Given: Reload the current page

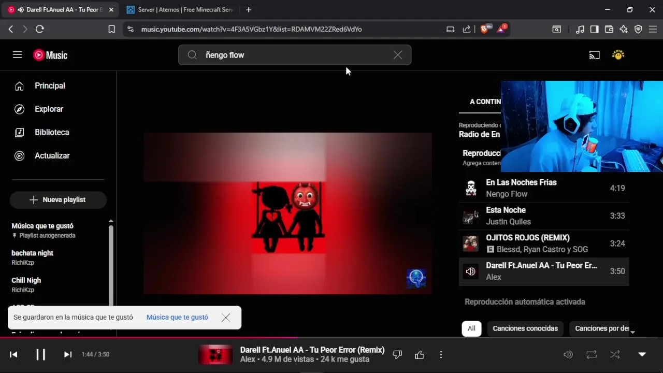Looking at the screenshot, I should [x=40, y=30].
